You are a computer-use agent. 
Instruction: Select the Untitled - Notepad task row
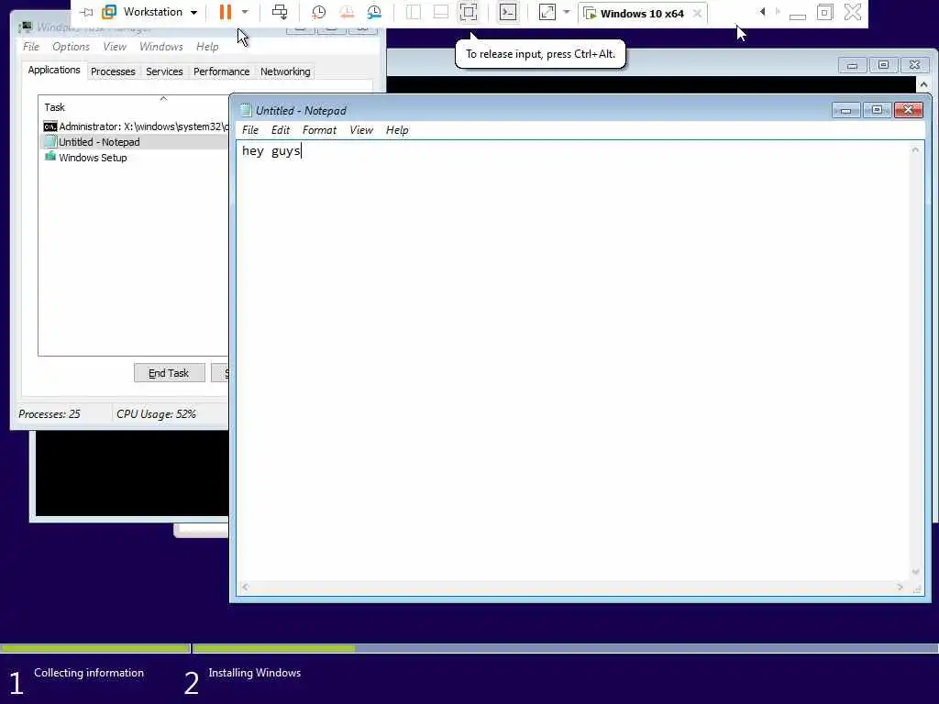(x=136, y=142)
